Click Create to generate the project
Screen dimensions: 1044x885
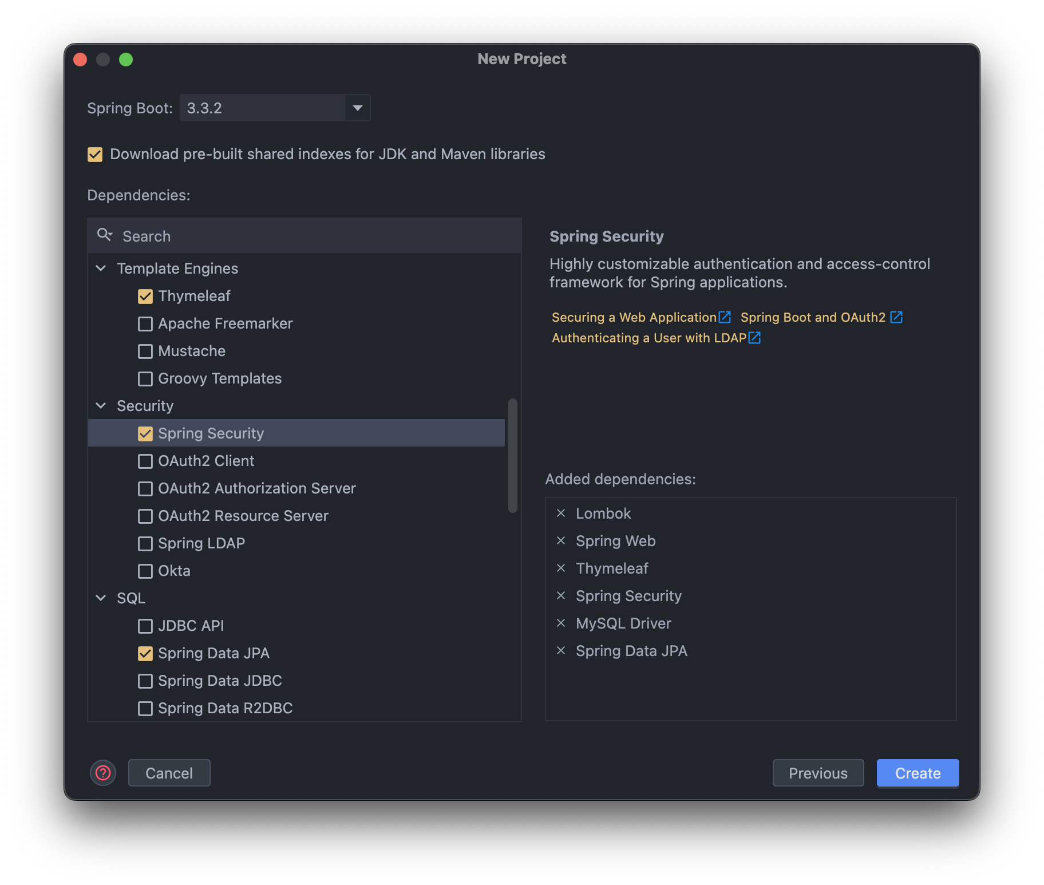(x=918, y=773)
